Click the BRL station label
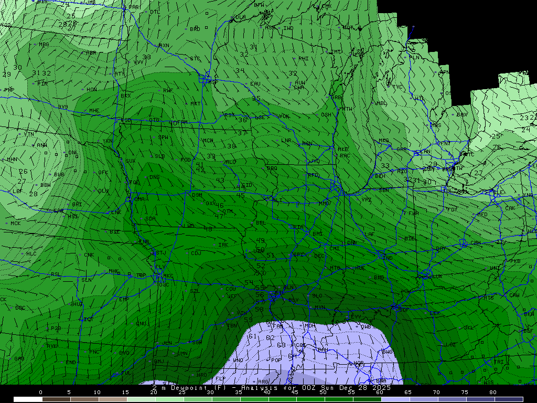Viewport: 537px width, 403px height. point(261,222)
